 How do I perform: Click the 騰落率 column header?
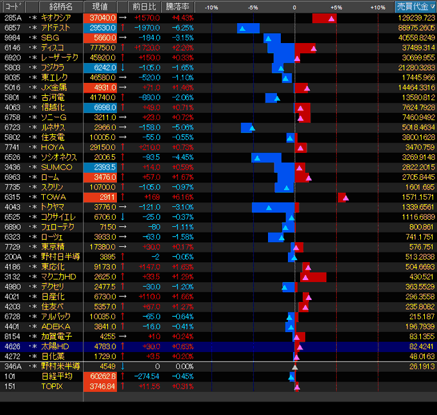(x=177, y=6)
